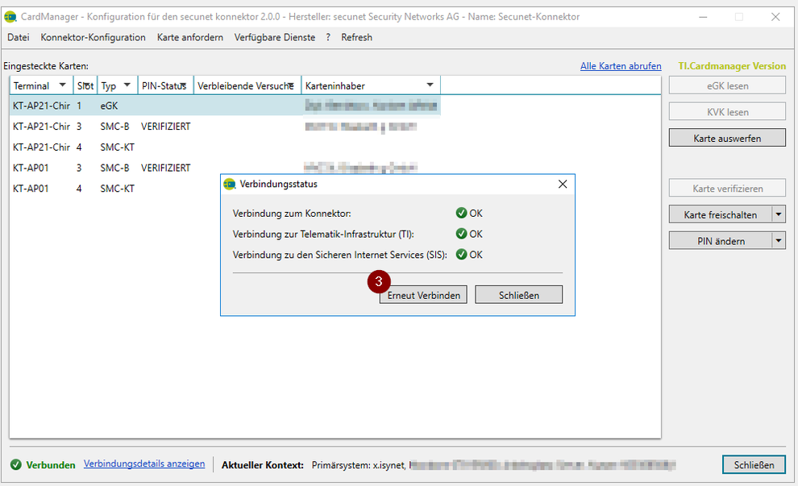The height and width of the screenshot is (486, 798).
Task: Click the Verbunden status text
Action: pyautogui.click(x=51, y=464)
